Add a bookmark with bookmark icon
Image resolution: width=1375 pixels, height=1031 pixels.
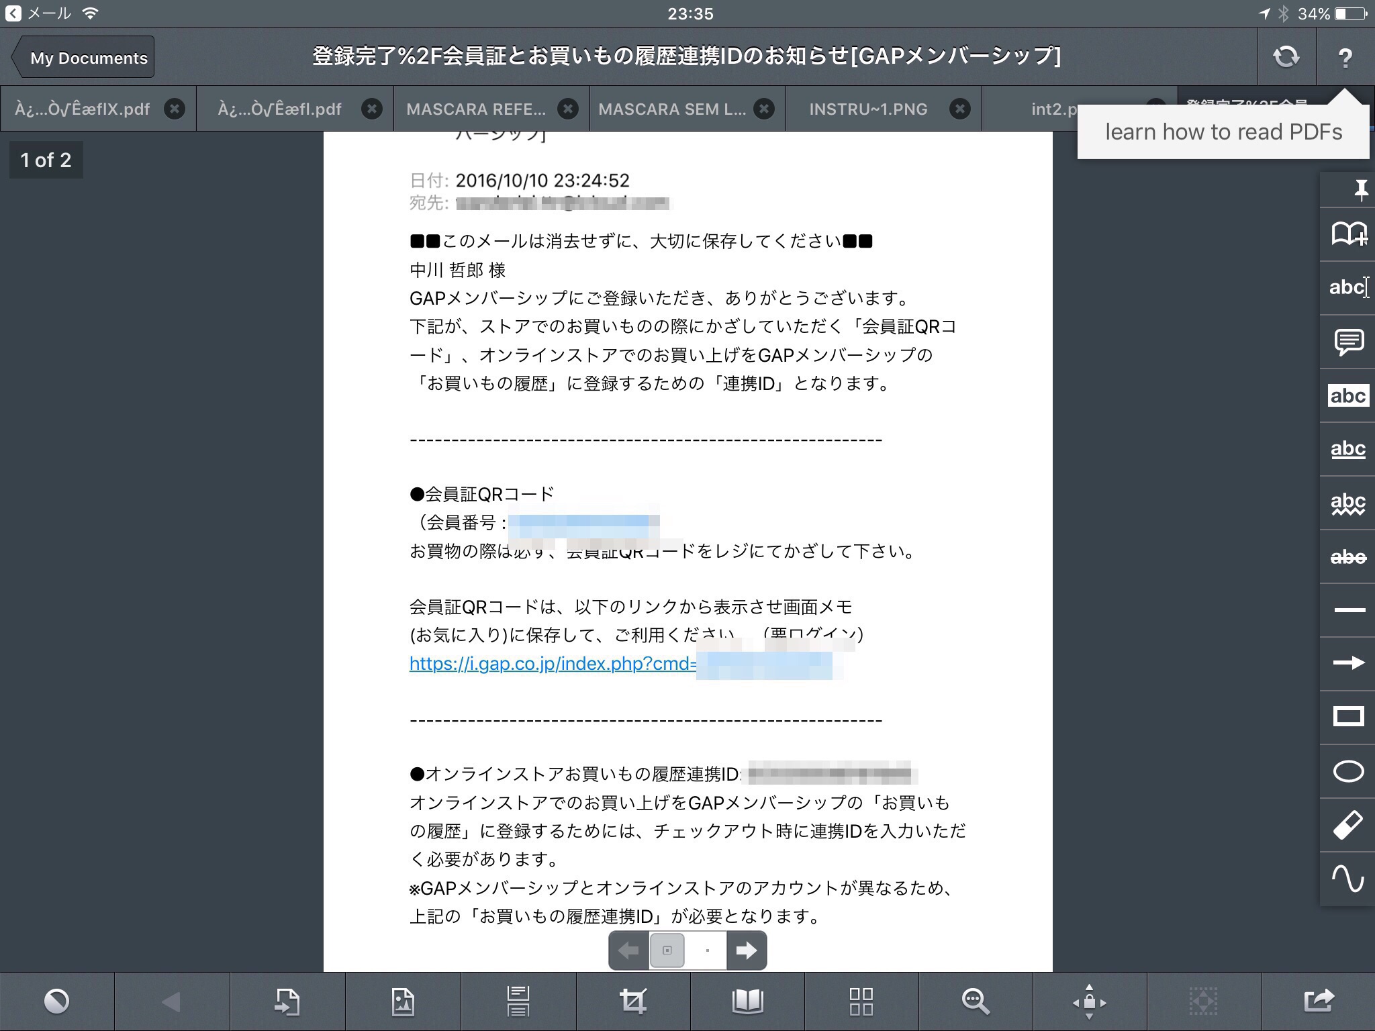1348,234
